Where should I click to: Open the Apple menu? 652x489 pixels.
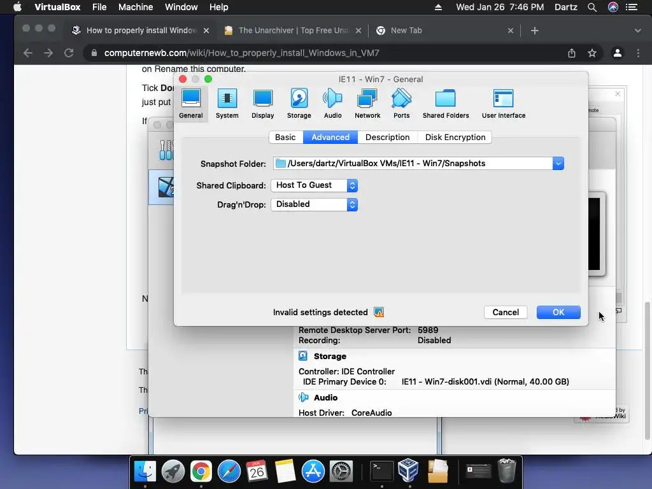pyautogui.click(x=17, y=7)
